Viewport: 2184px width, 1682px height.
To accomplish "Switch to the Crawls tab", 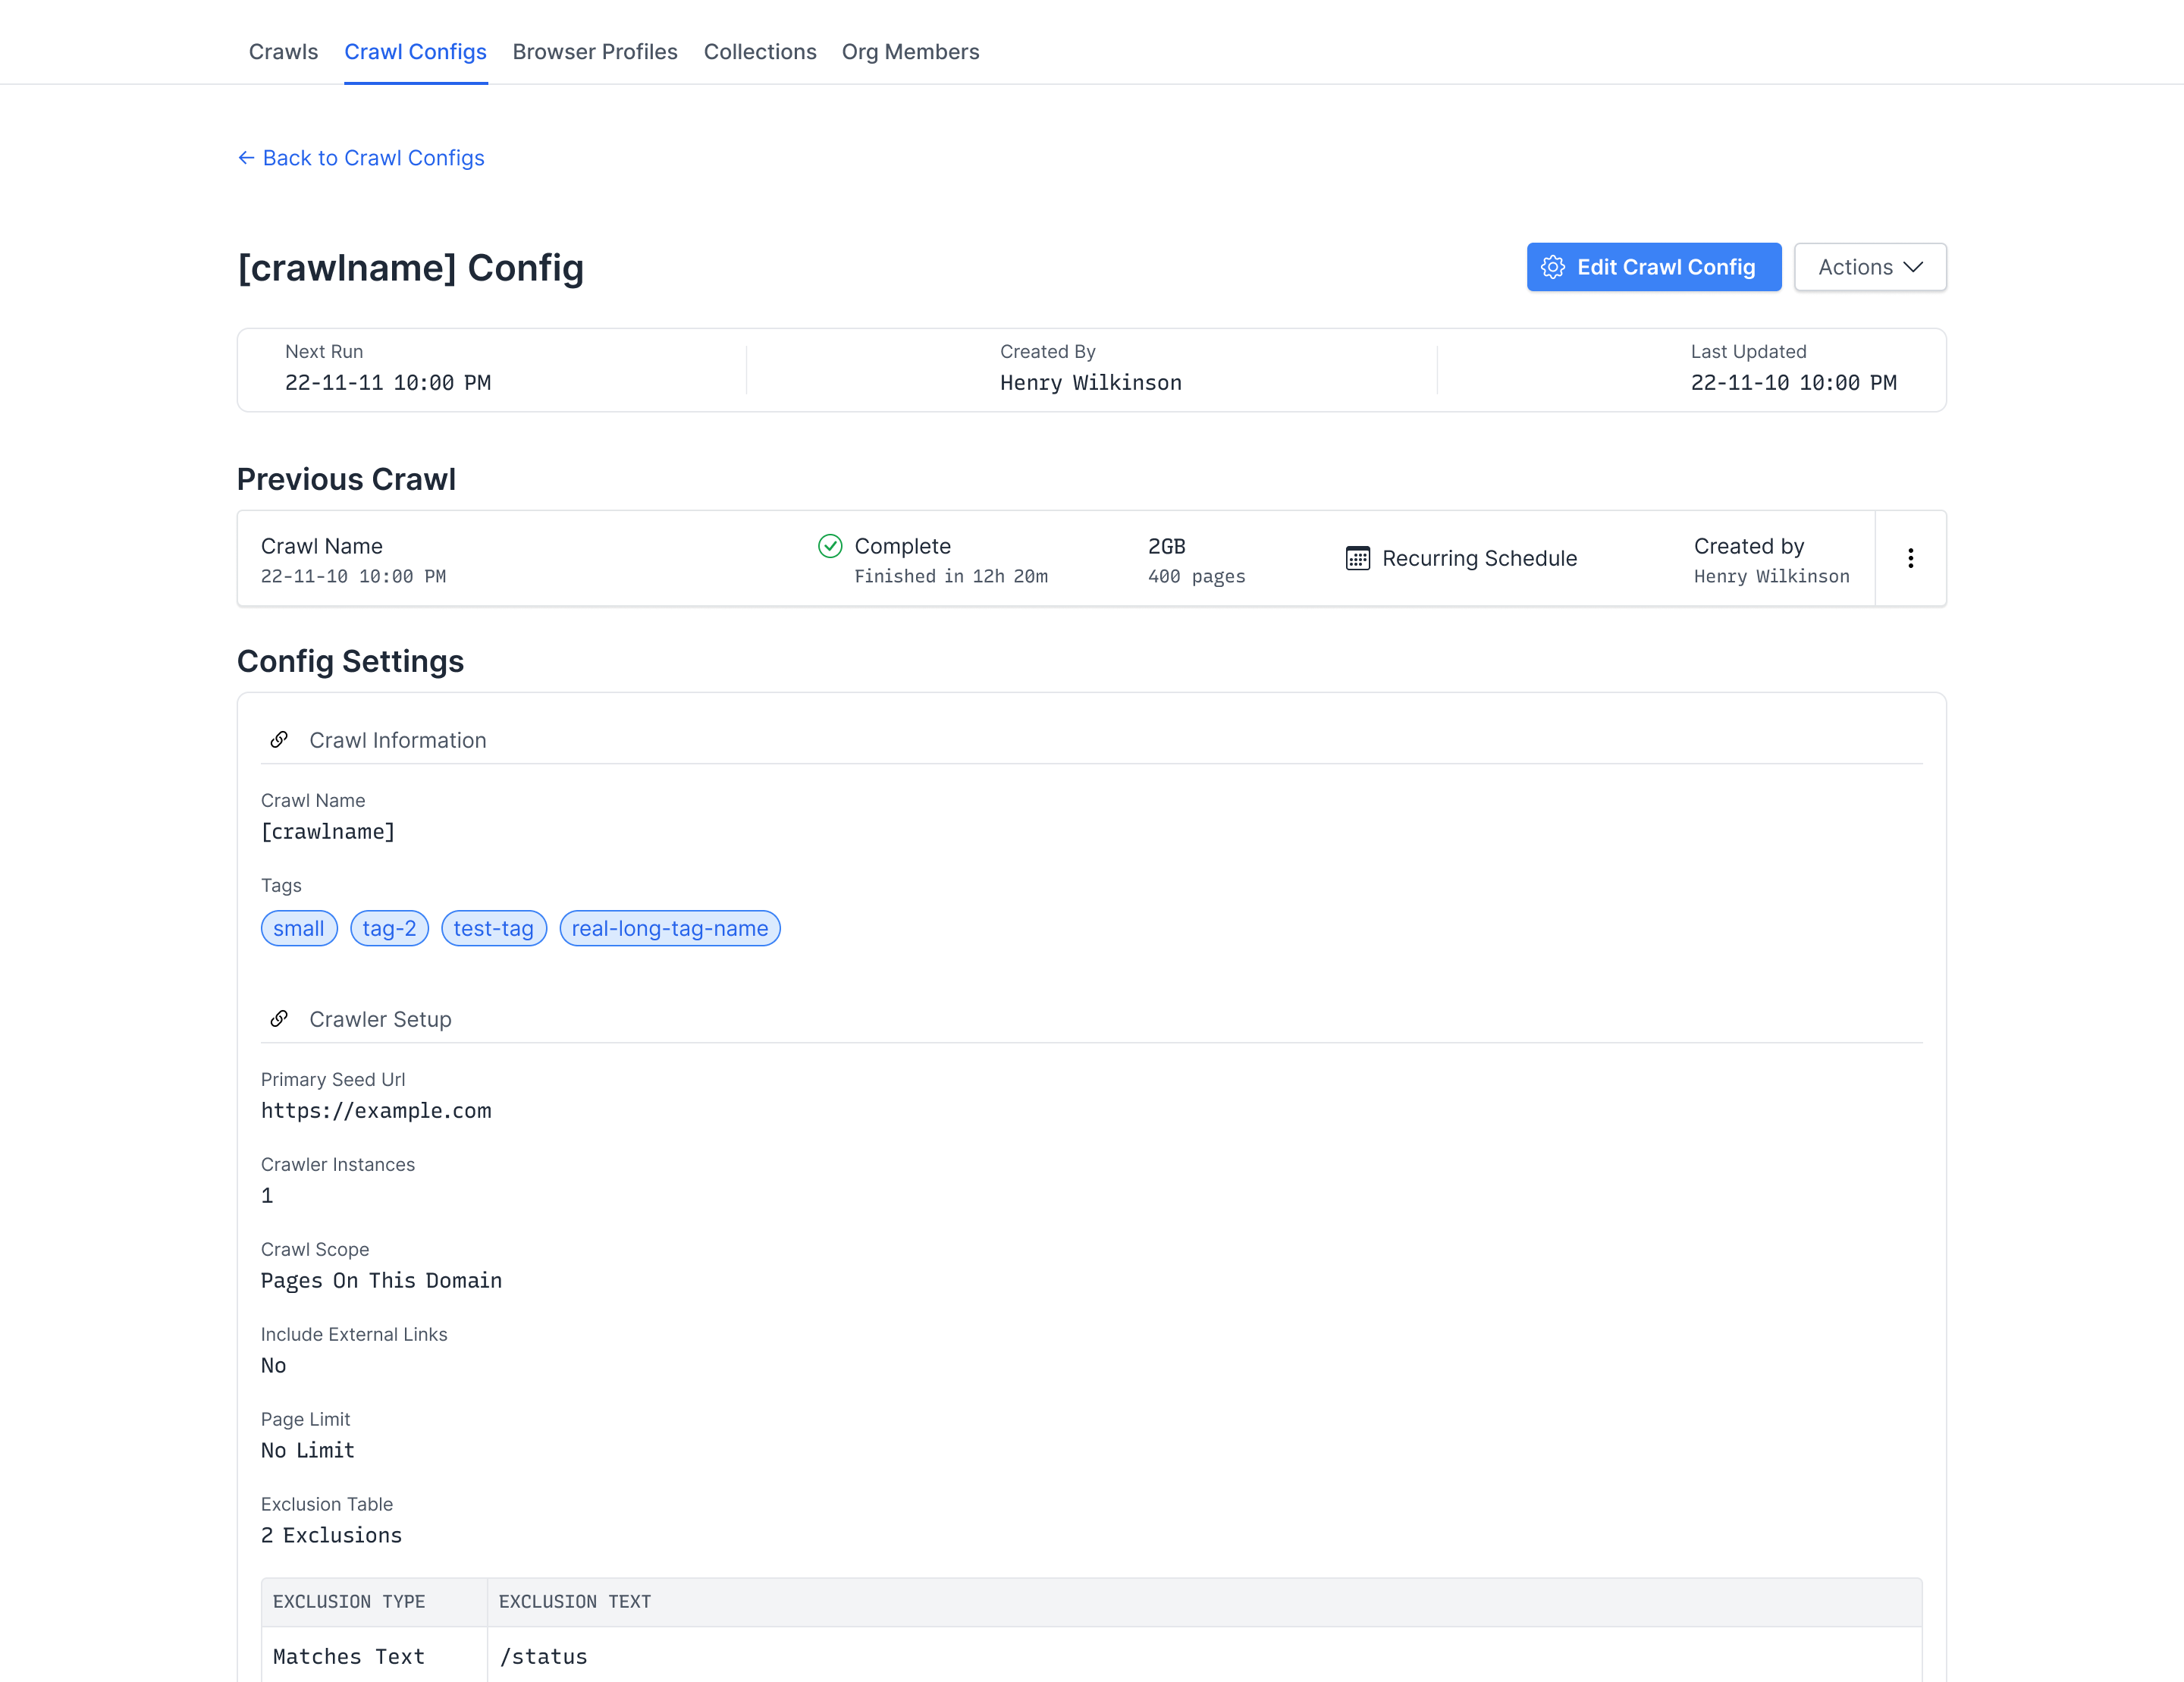I will 283,51.
